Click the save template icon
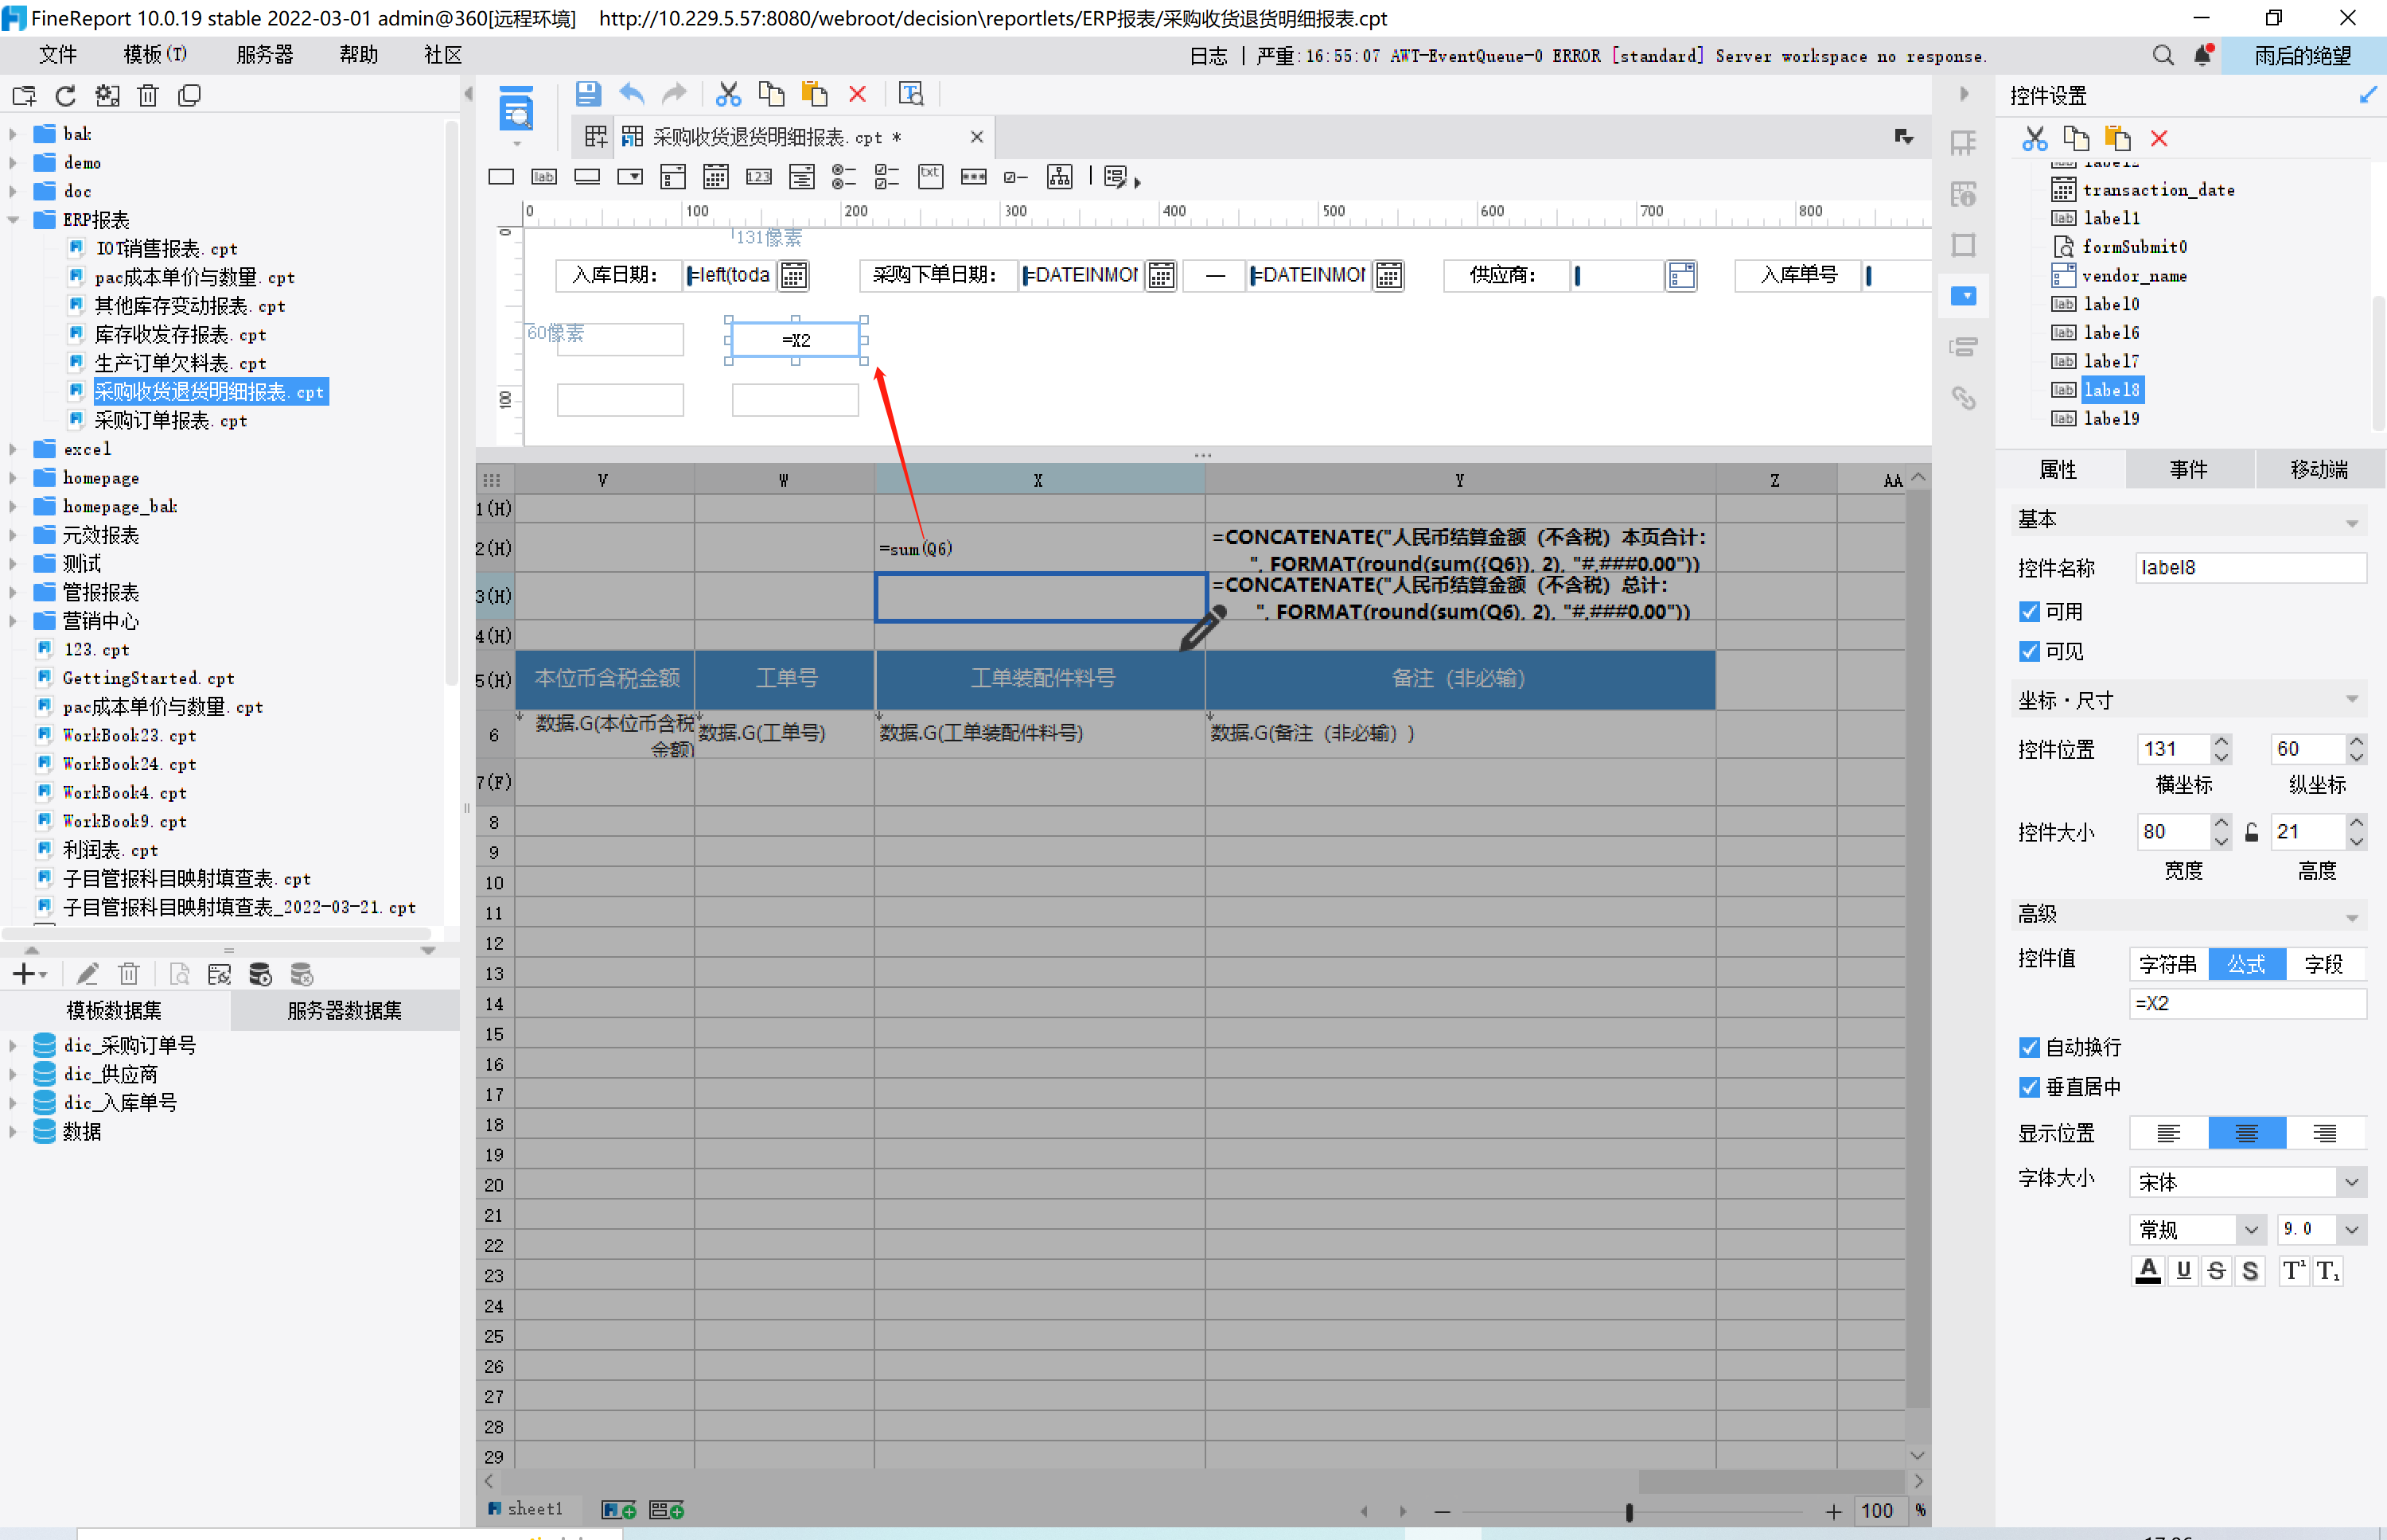 (x=588, y=94)
